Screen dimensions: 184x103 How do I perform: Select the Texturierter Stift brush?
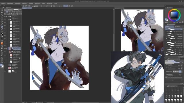pyautogui.click(x=174, y=45)
